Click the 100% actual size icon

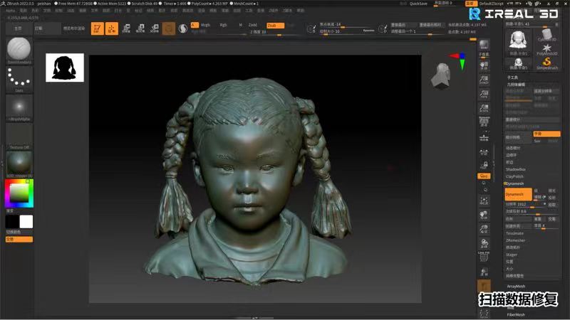[x=484, y=94]
